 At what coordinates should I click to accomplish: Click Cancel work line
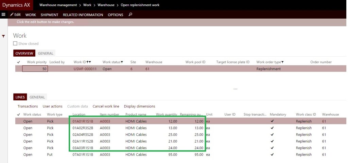point(106,106)
